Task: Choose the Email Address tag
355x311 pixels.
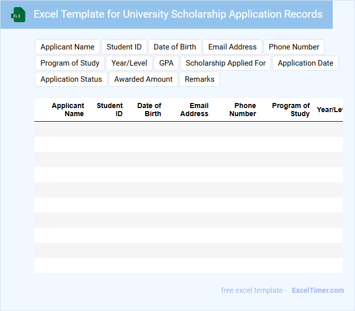Action: [x=233, y=47]
